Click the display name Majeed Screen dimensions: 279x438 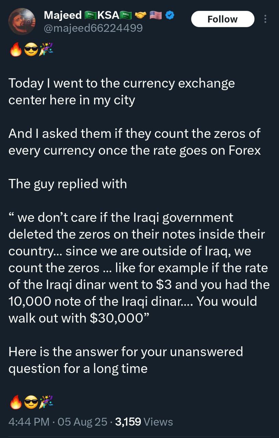tap(63, 15)
